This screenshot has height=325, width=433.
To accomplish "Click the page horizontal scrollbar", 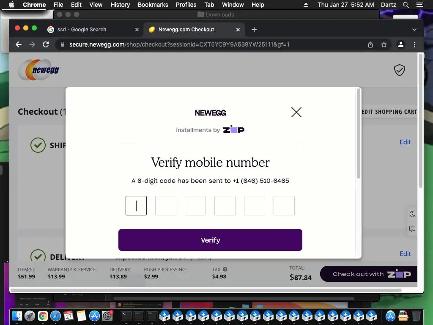I will point(206,290).
